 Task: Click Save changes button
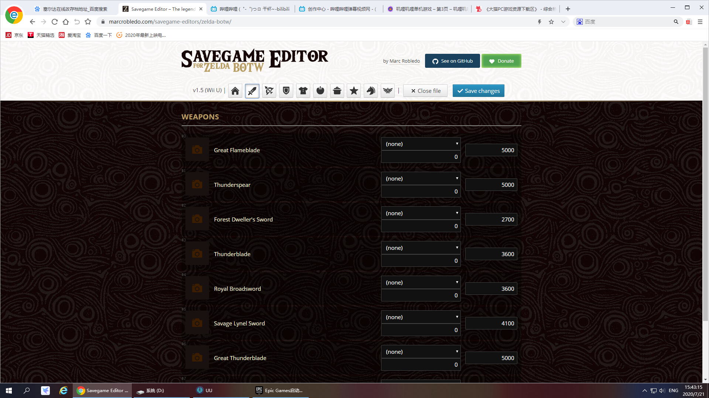click(x=478, y=90)
